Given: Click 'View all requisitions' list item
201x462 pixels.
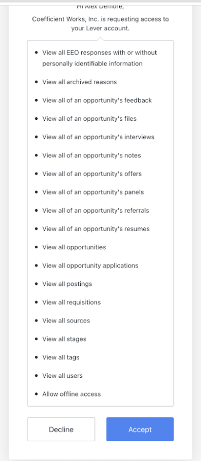Looking at the screenshot, I should tap(72, 302).
